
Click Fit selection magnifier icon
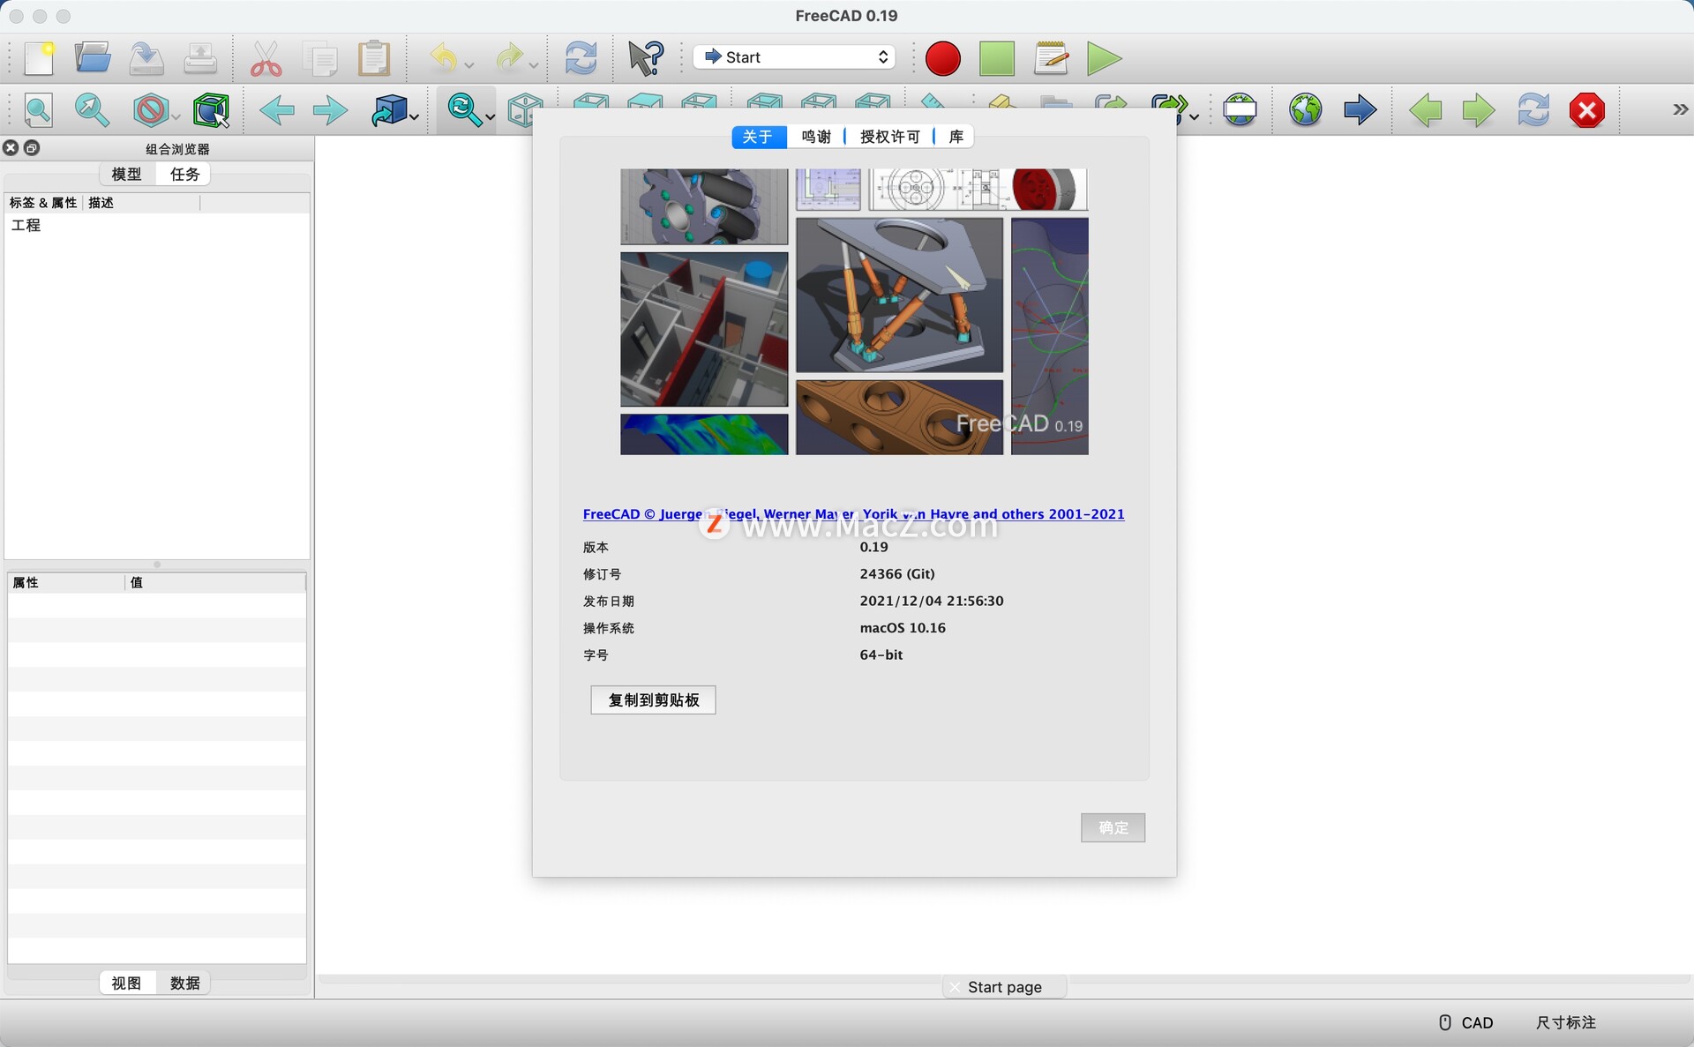(x=92, y=110)
